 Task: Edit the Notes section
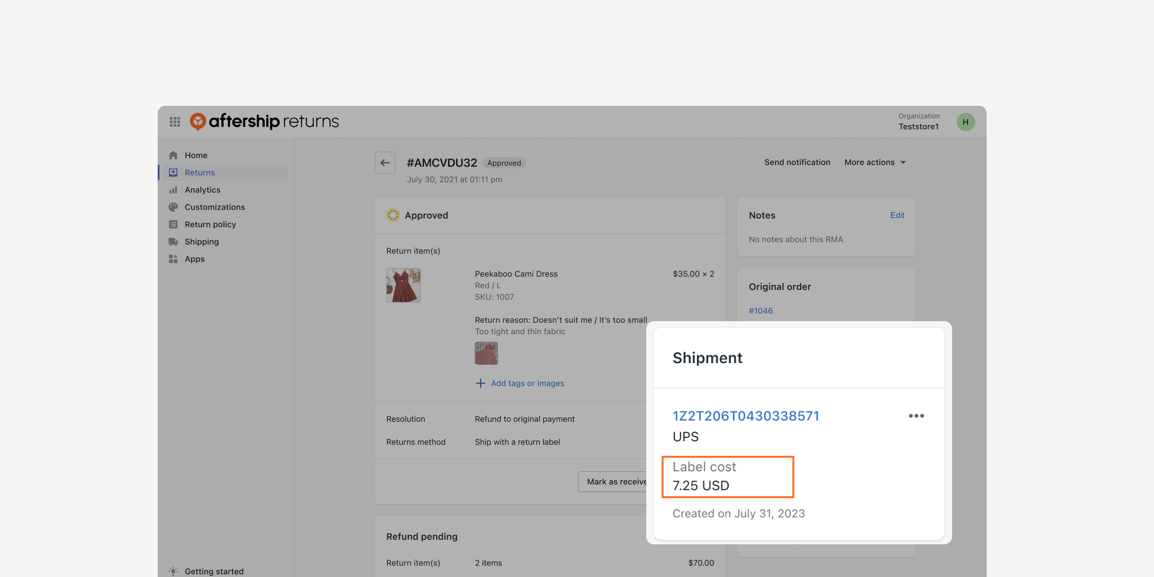[897, 215]
